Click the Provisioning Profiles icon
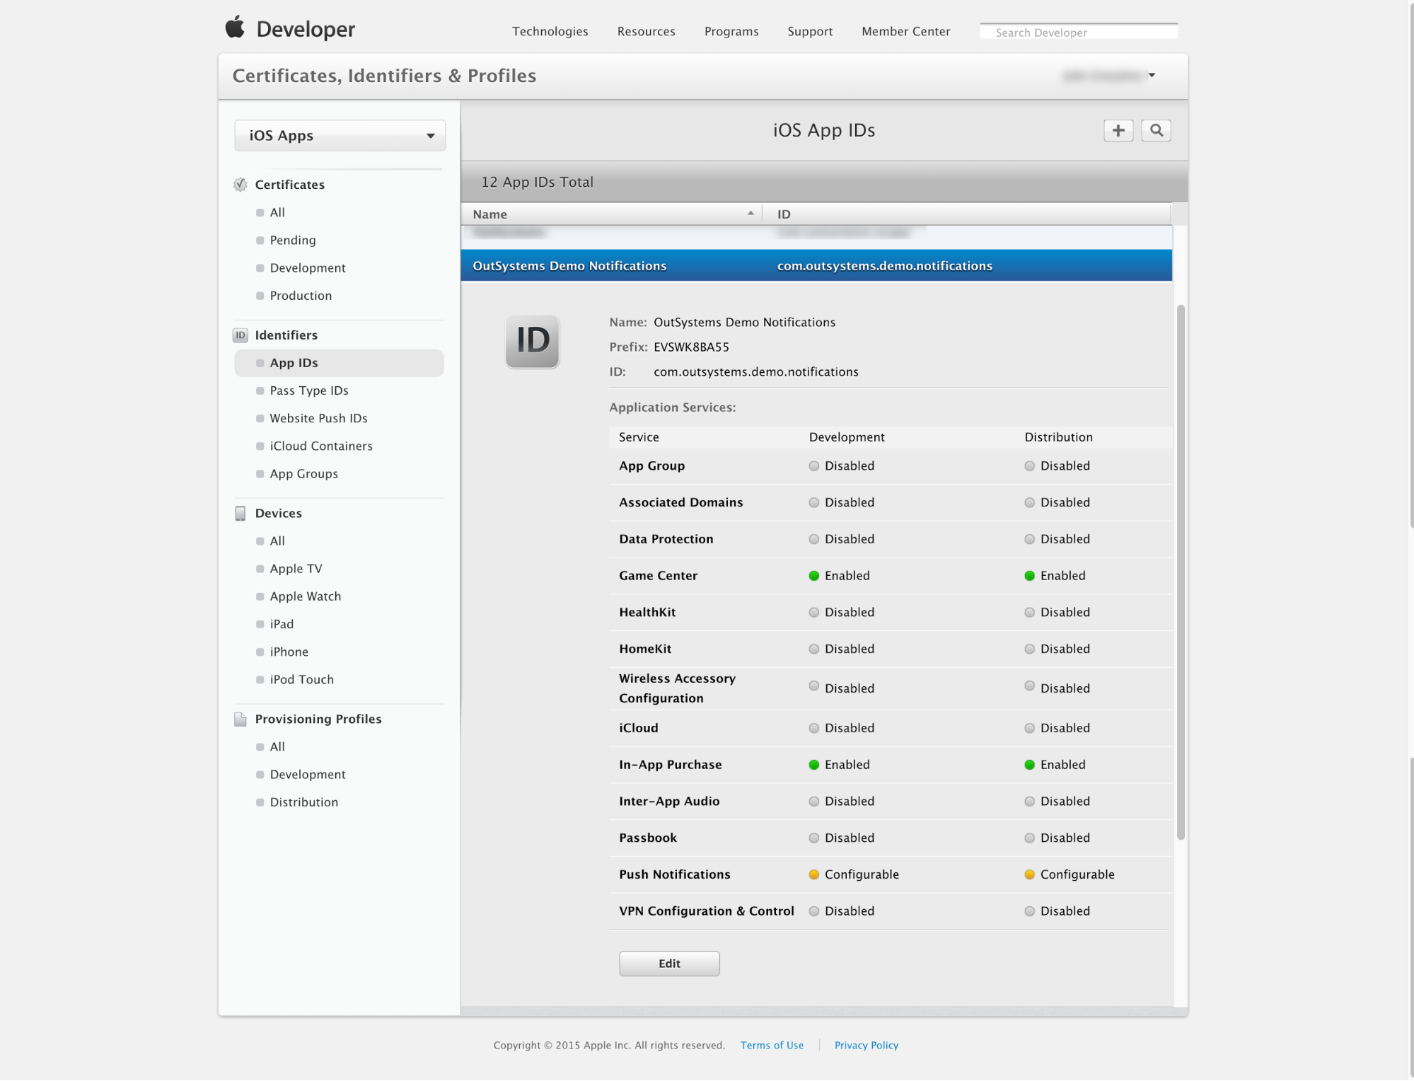Viewport: 1414px width, 1081px height. [x=241, y=719]
